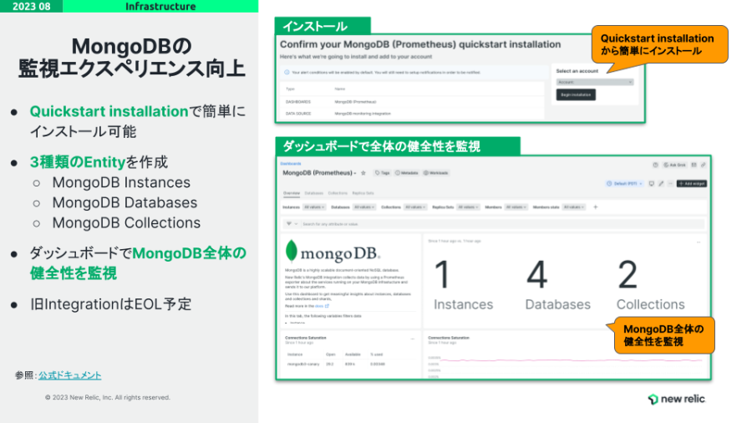The height and width of the screenshot is (423, 752).
Task: Open the dashboard name dropdown after MongoDB (Prometheus)
Action: (355, 173)
